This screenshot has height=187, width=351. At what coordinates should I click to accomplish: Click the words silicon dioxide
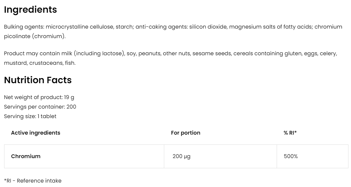pyautogui.click(x=208, y=27)
